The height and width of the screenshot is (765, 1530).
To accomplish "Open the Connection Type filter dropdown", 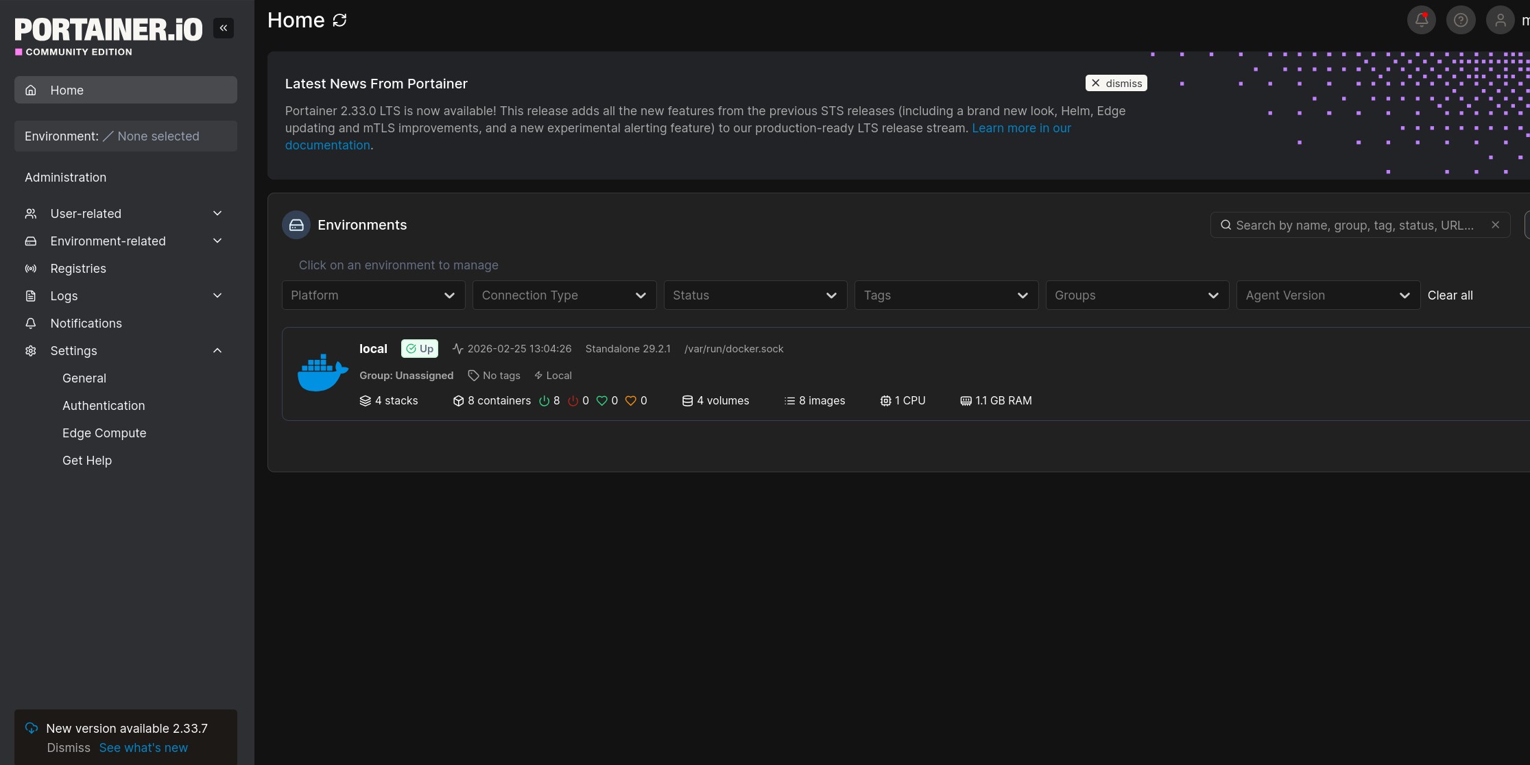I will point(564,295).
